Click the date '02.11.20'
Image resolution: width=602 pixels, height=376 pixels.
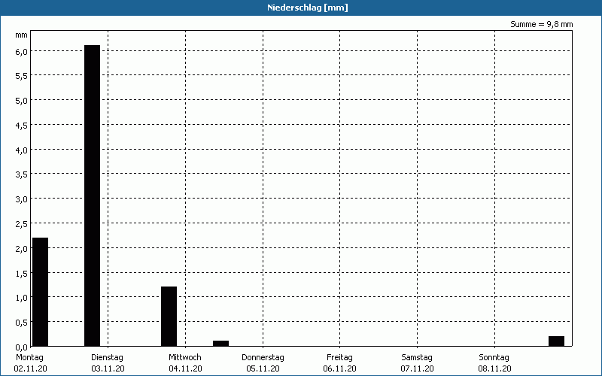pos(30,368)
